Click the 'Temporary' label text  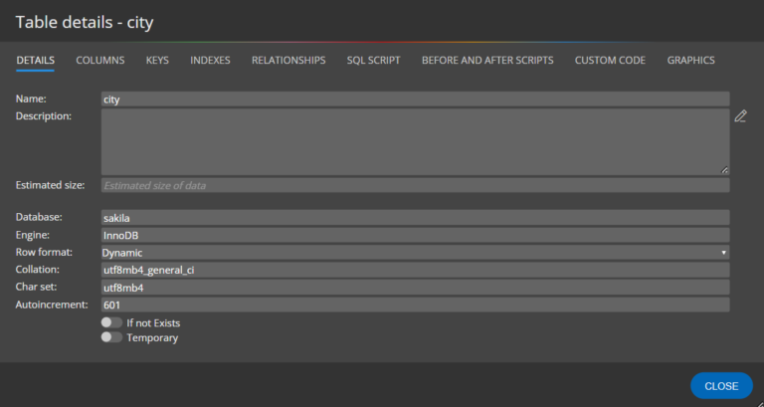(x=152, y=337)
